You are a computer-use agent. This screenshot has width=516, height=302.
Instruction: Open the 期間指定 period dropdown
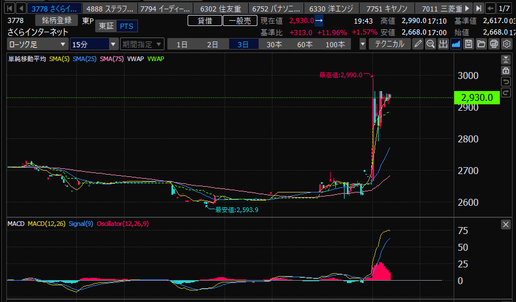(142, 44)
